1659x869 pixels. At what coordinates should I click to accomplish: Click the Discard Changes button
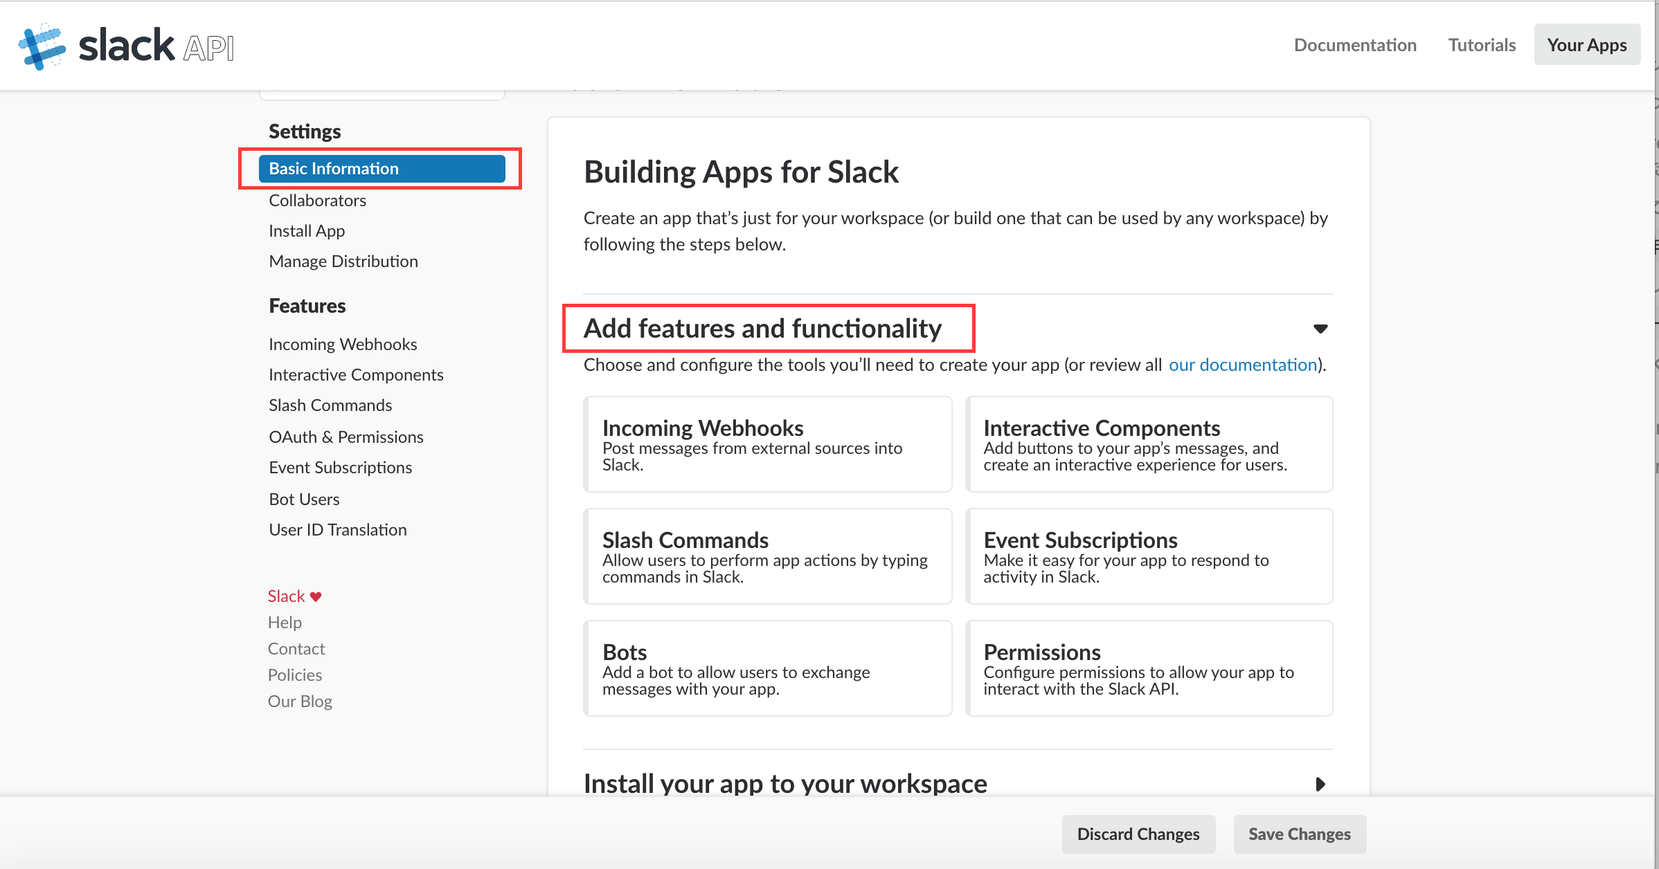pos(1138,834)
